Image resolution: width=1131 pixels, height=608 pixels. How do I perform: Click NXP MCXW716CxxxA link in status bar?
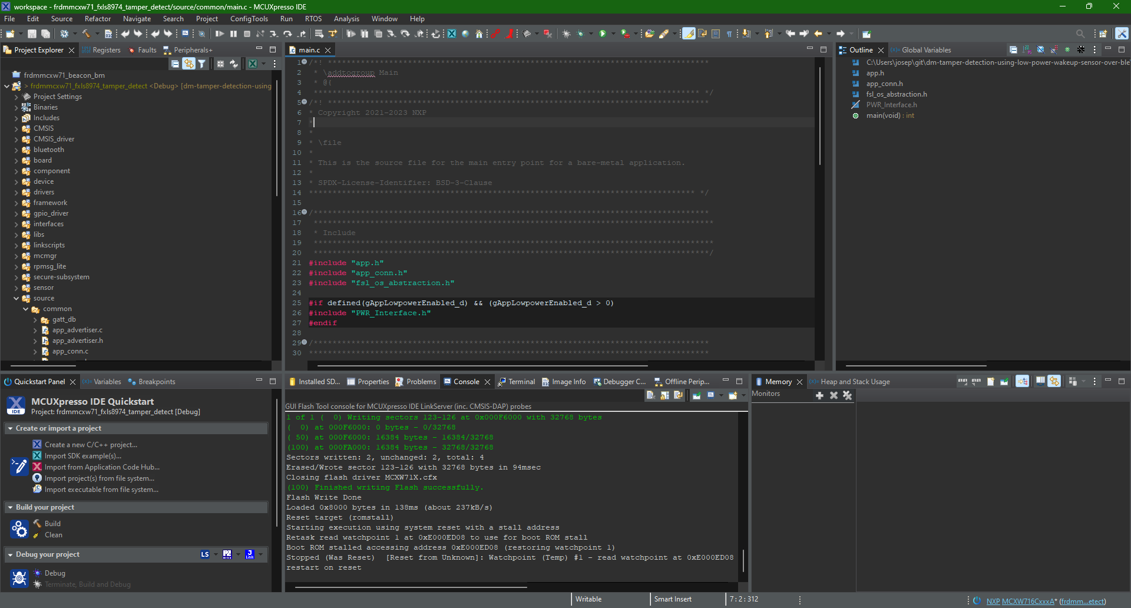click(1020, 602)
